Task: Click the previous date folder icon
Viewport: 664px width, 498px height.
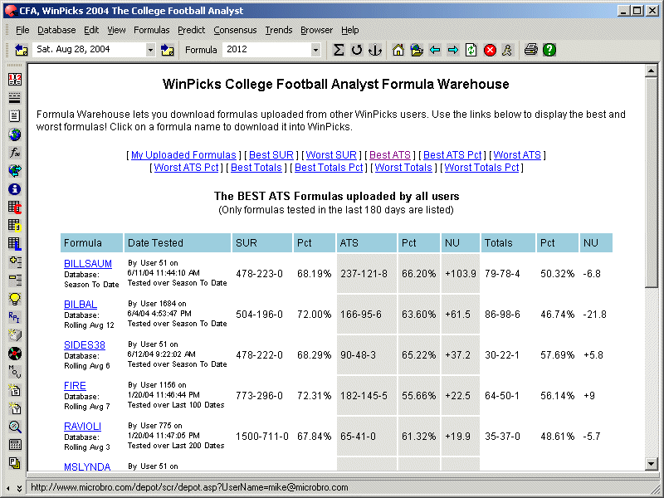Action: click(x=22, y=50)
